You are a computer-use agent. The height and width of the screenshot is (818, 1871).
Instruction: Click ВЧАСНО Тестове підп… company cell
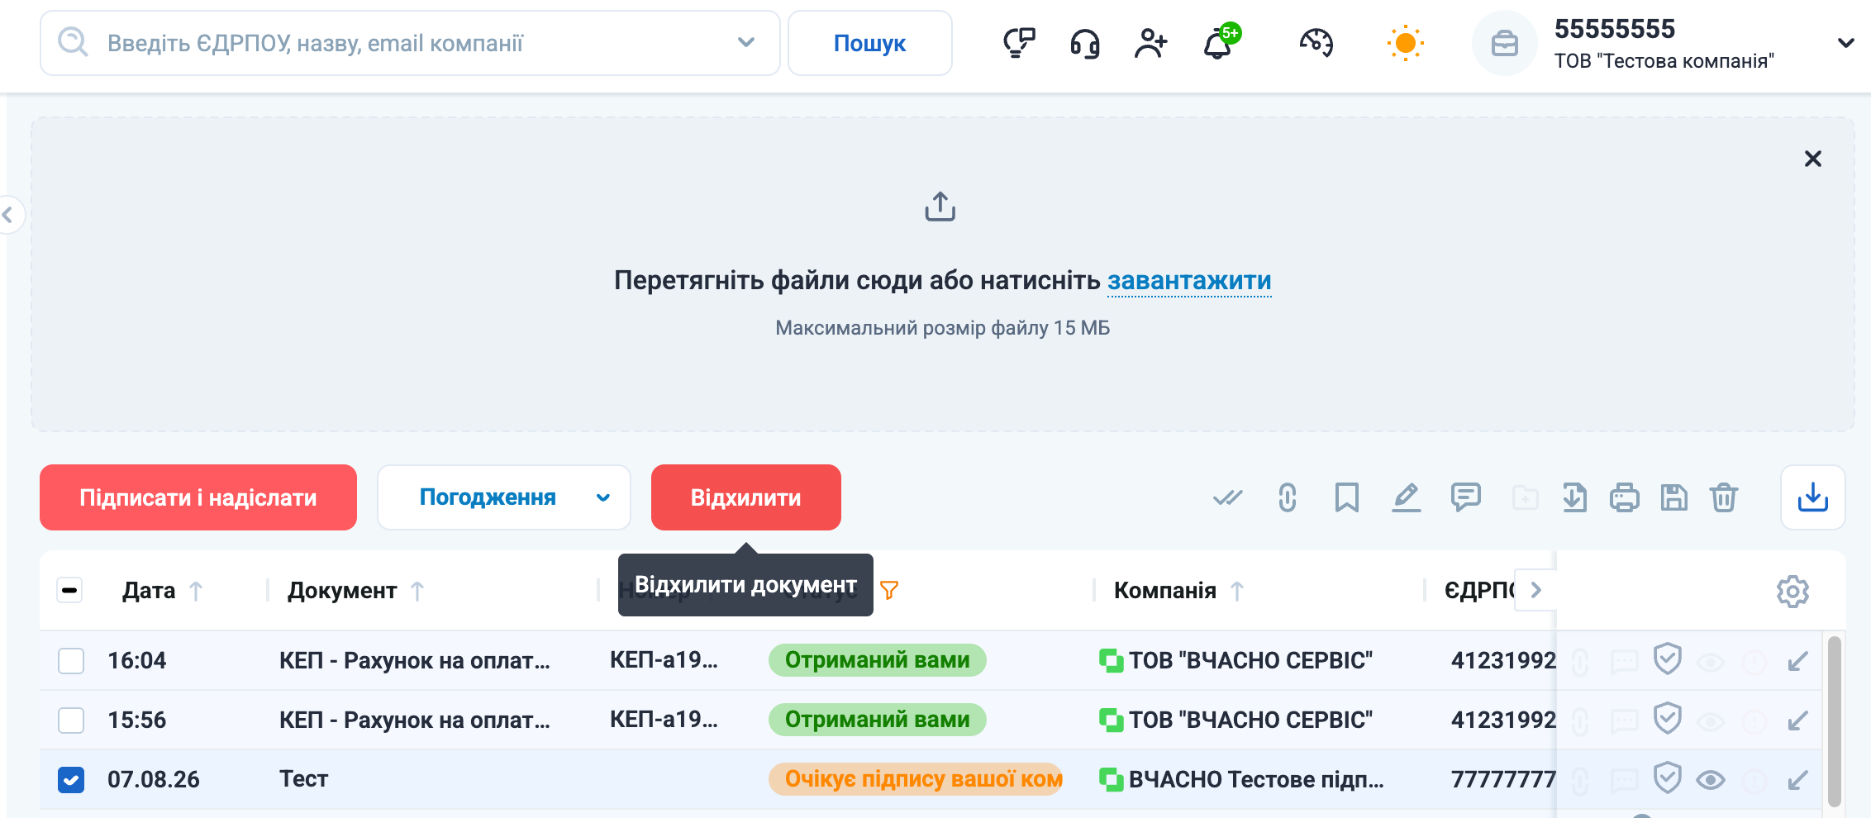tap(1256, 780)
